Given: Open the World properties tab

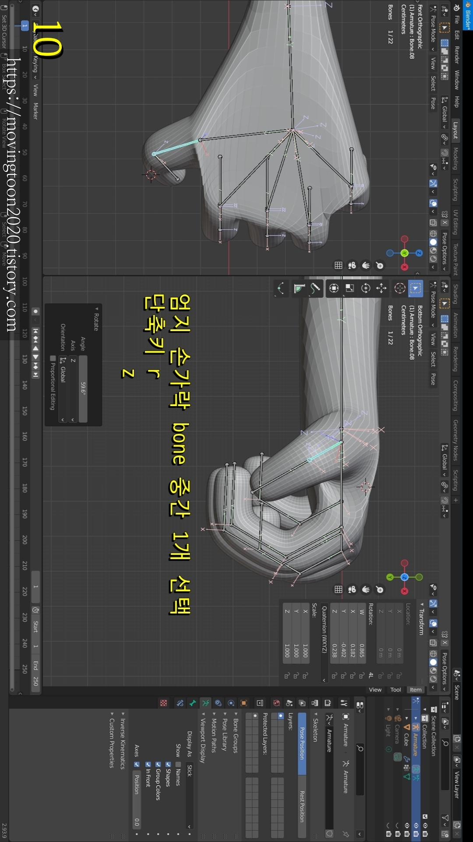Looking at the screenshot, I should pyautogui.click(x=276, y=703).
